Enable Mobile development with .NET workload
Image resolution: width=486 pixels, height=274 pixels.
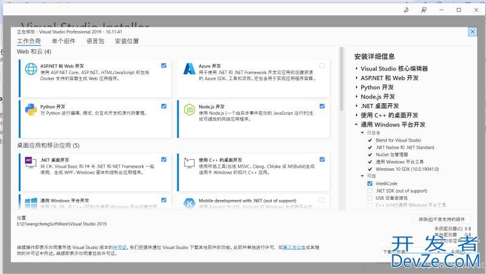pos(322,200)
